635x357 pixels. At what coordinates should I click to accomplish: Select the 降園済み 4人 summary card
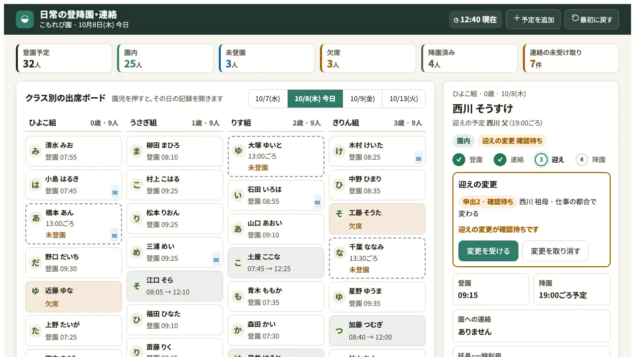pos(469,59)
